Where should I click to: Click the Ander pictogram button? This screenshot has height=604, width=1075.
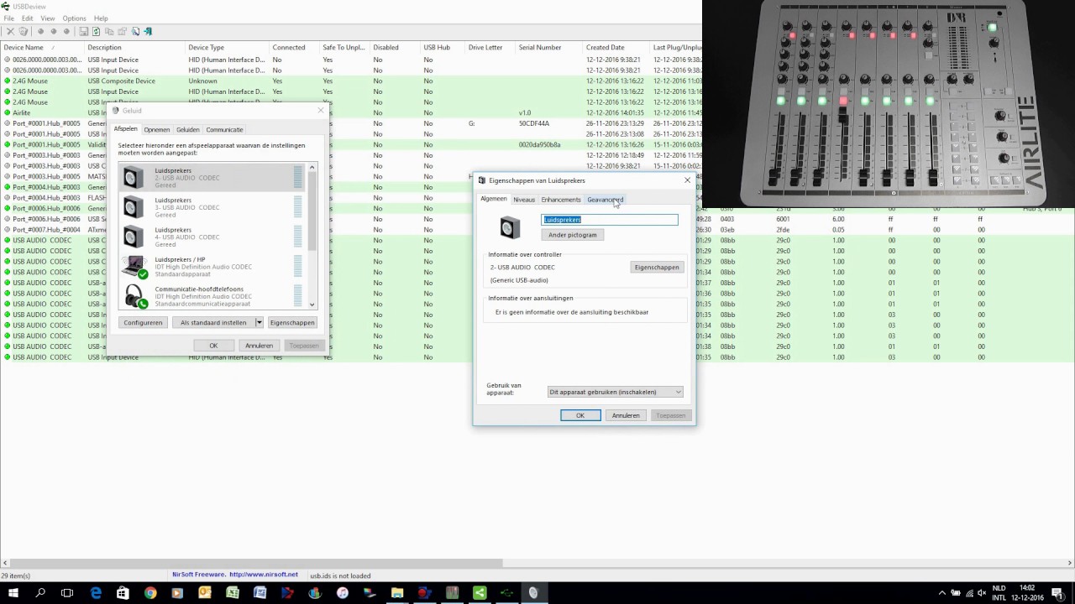(x=573, y=235)
